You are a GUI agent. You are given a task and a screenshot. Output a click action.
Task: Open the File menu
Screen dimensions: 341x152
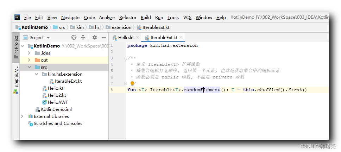(27, 18)
